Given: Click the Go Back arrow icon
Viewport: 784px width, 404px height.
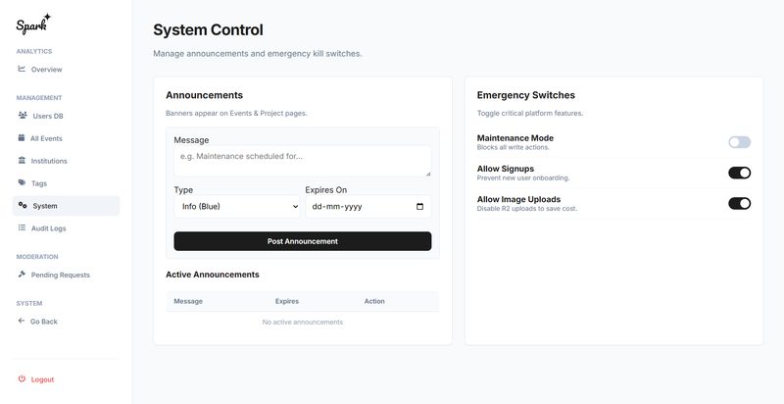Looking at the screenshot, I should (22, 321).
